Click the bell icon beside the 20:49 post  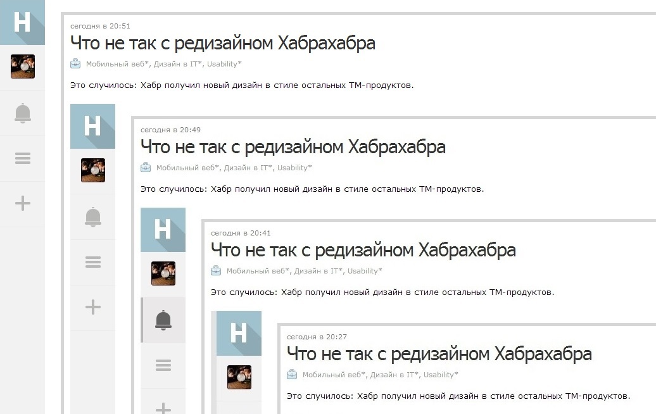point(93,217)
